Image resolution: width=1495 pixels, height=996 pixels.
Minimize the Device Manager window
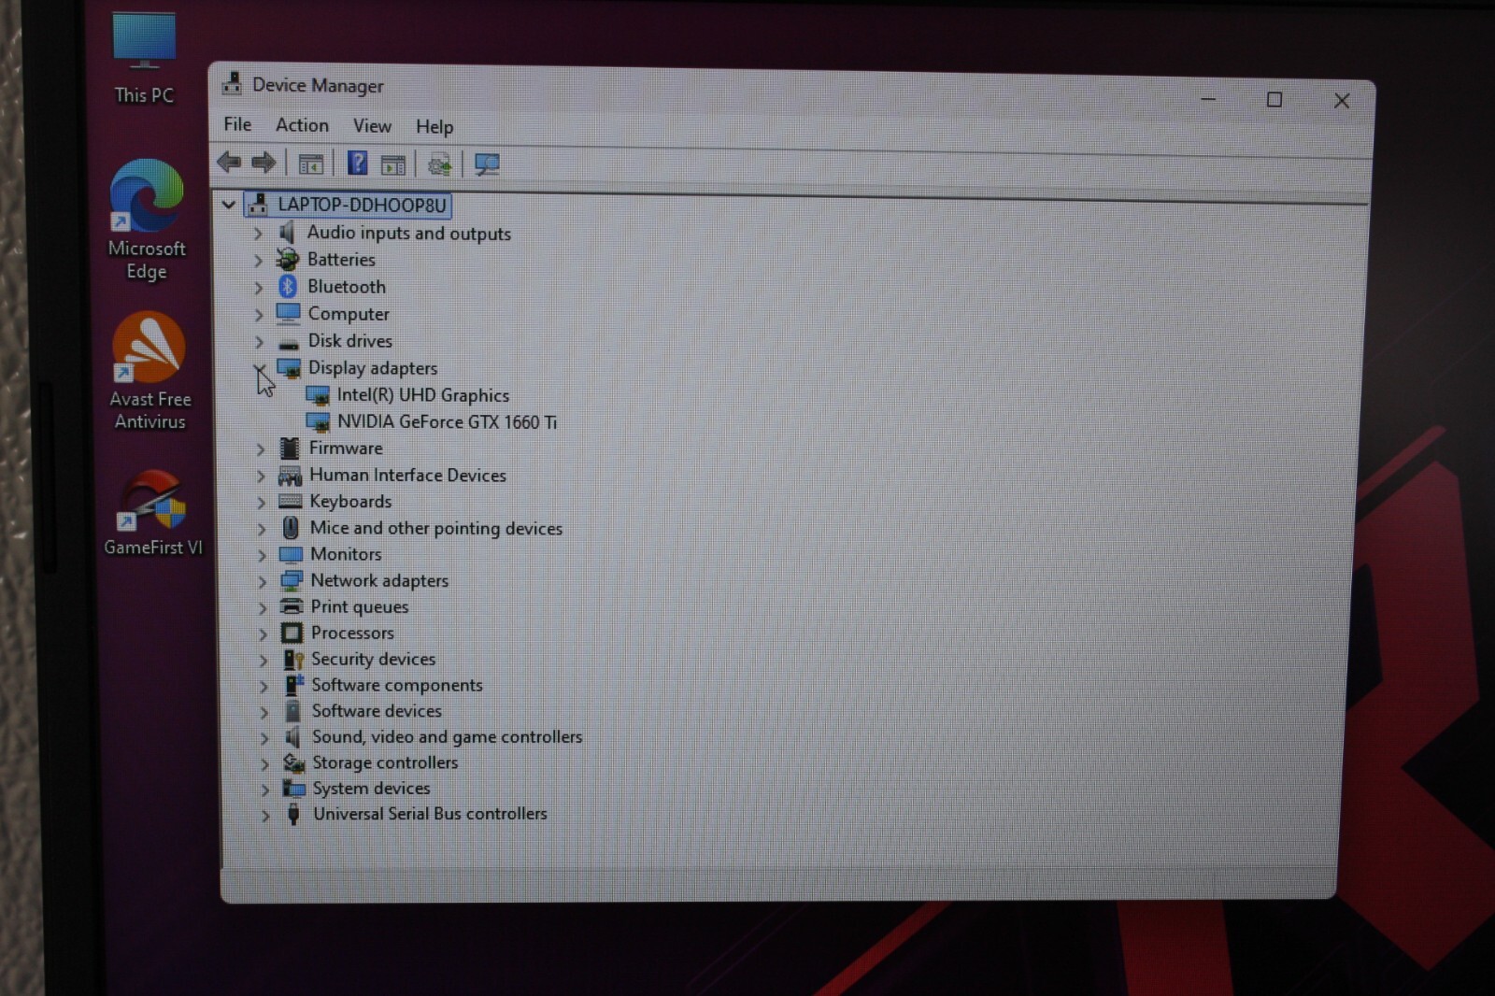[x=1208, y=98]
